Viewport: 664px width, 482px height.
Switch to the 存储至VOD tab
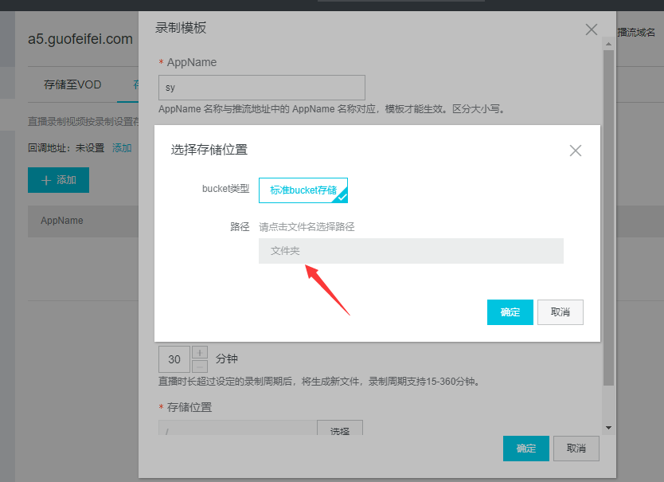pyautogui.click(x=72, y=84)
